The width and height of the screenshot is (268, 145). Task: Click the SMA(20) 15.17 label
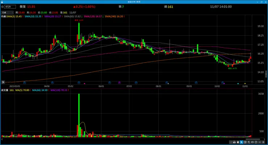[53, 17]
